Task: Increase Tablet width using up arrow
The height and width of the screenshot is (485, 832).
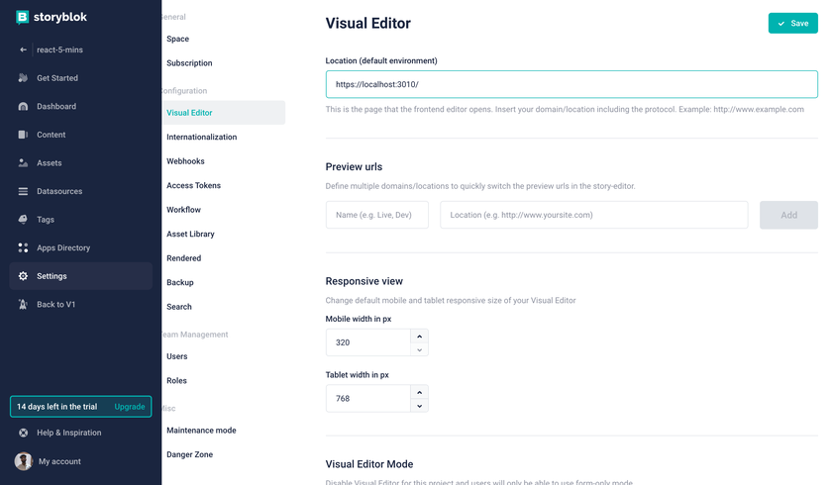Action: click(x=419, y=392)
